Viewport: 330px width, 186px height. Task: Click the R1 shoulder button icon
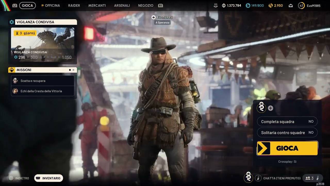coord(160,5)
